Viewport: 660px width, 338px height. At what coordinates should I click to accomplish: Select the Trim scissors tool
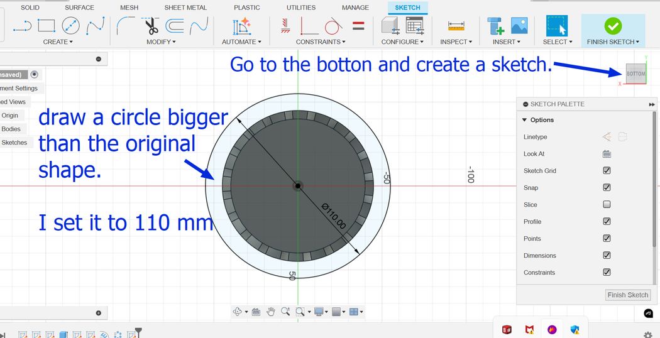pyautogui.click(x=150, y=26)
